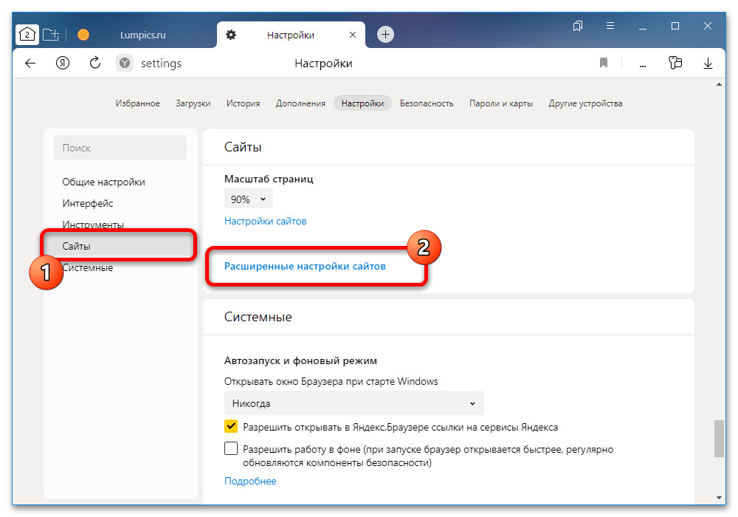Click the Yandex home Я icon

click(x=63, y=63)
